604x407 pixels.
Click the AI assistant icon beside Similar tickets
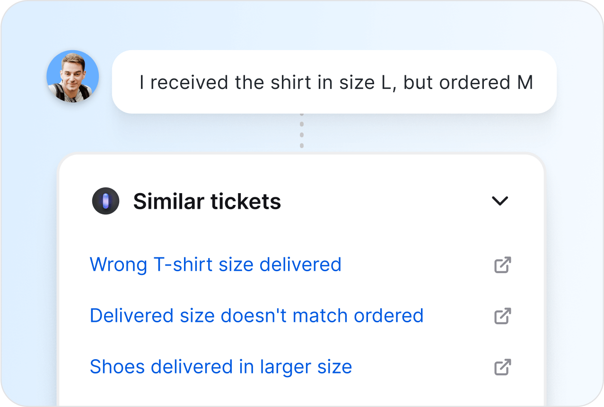105,201
